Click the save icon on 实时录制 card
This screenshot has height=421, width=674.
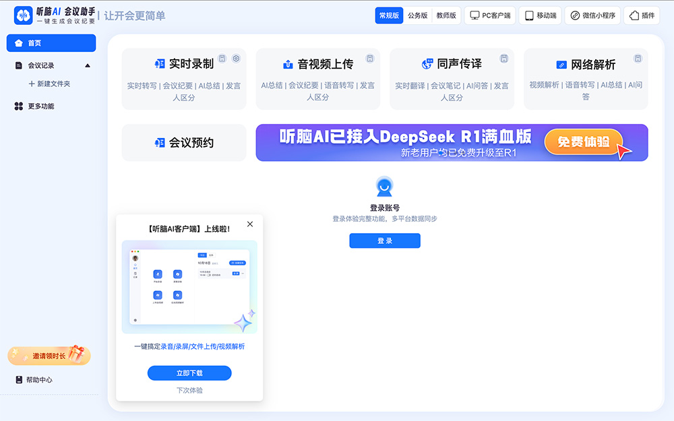222,59
